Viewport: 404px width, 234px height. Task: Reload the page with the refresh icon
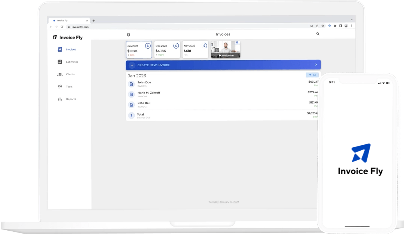(62, 27)
